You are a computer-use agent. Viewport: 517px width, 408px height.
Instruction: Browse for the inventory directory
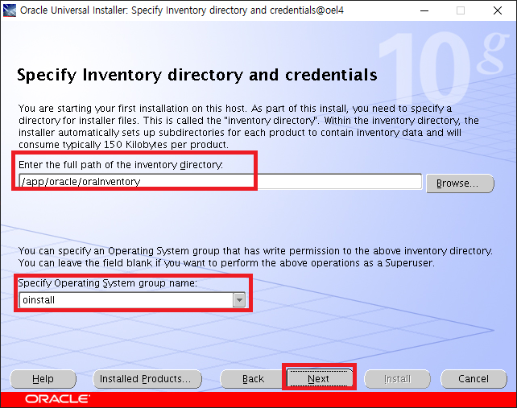click(460, 183)
